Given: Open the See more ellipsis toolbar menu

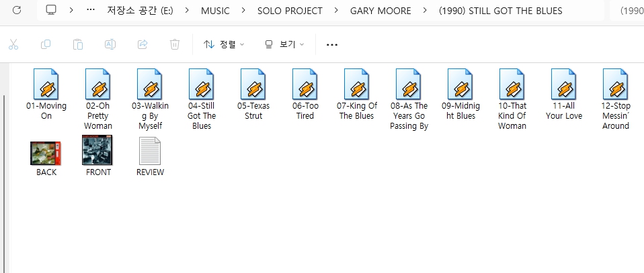Looking at the screenshot, I should [x=332, y=44].
